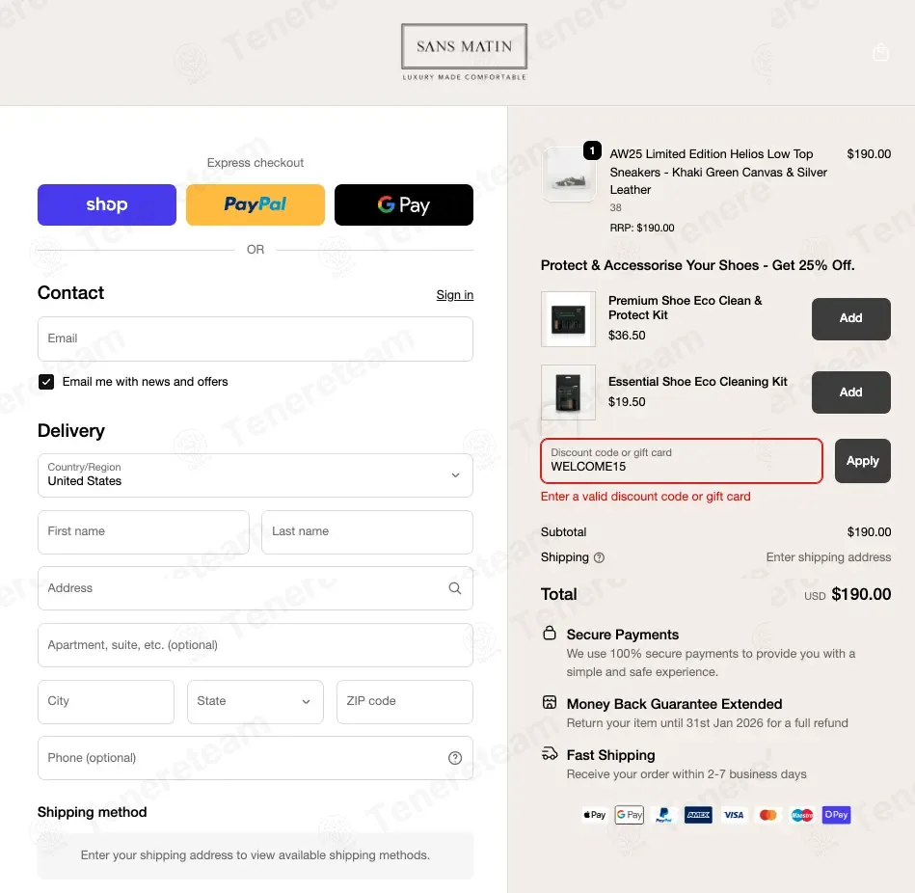Click the address search magnifier icon
Screen dimensions: 915x893
[454, 588]
